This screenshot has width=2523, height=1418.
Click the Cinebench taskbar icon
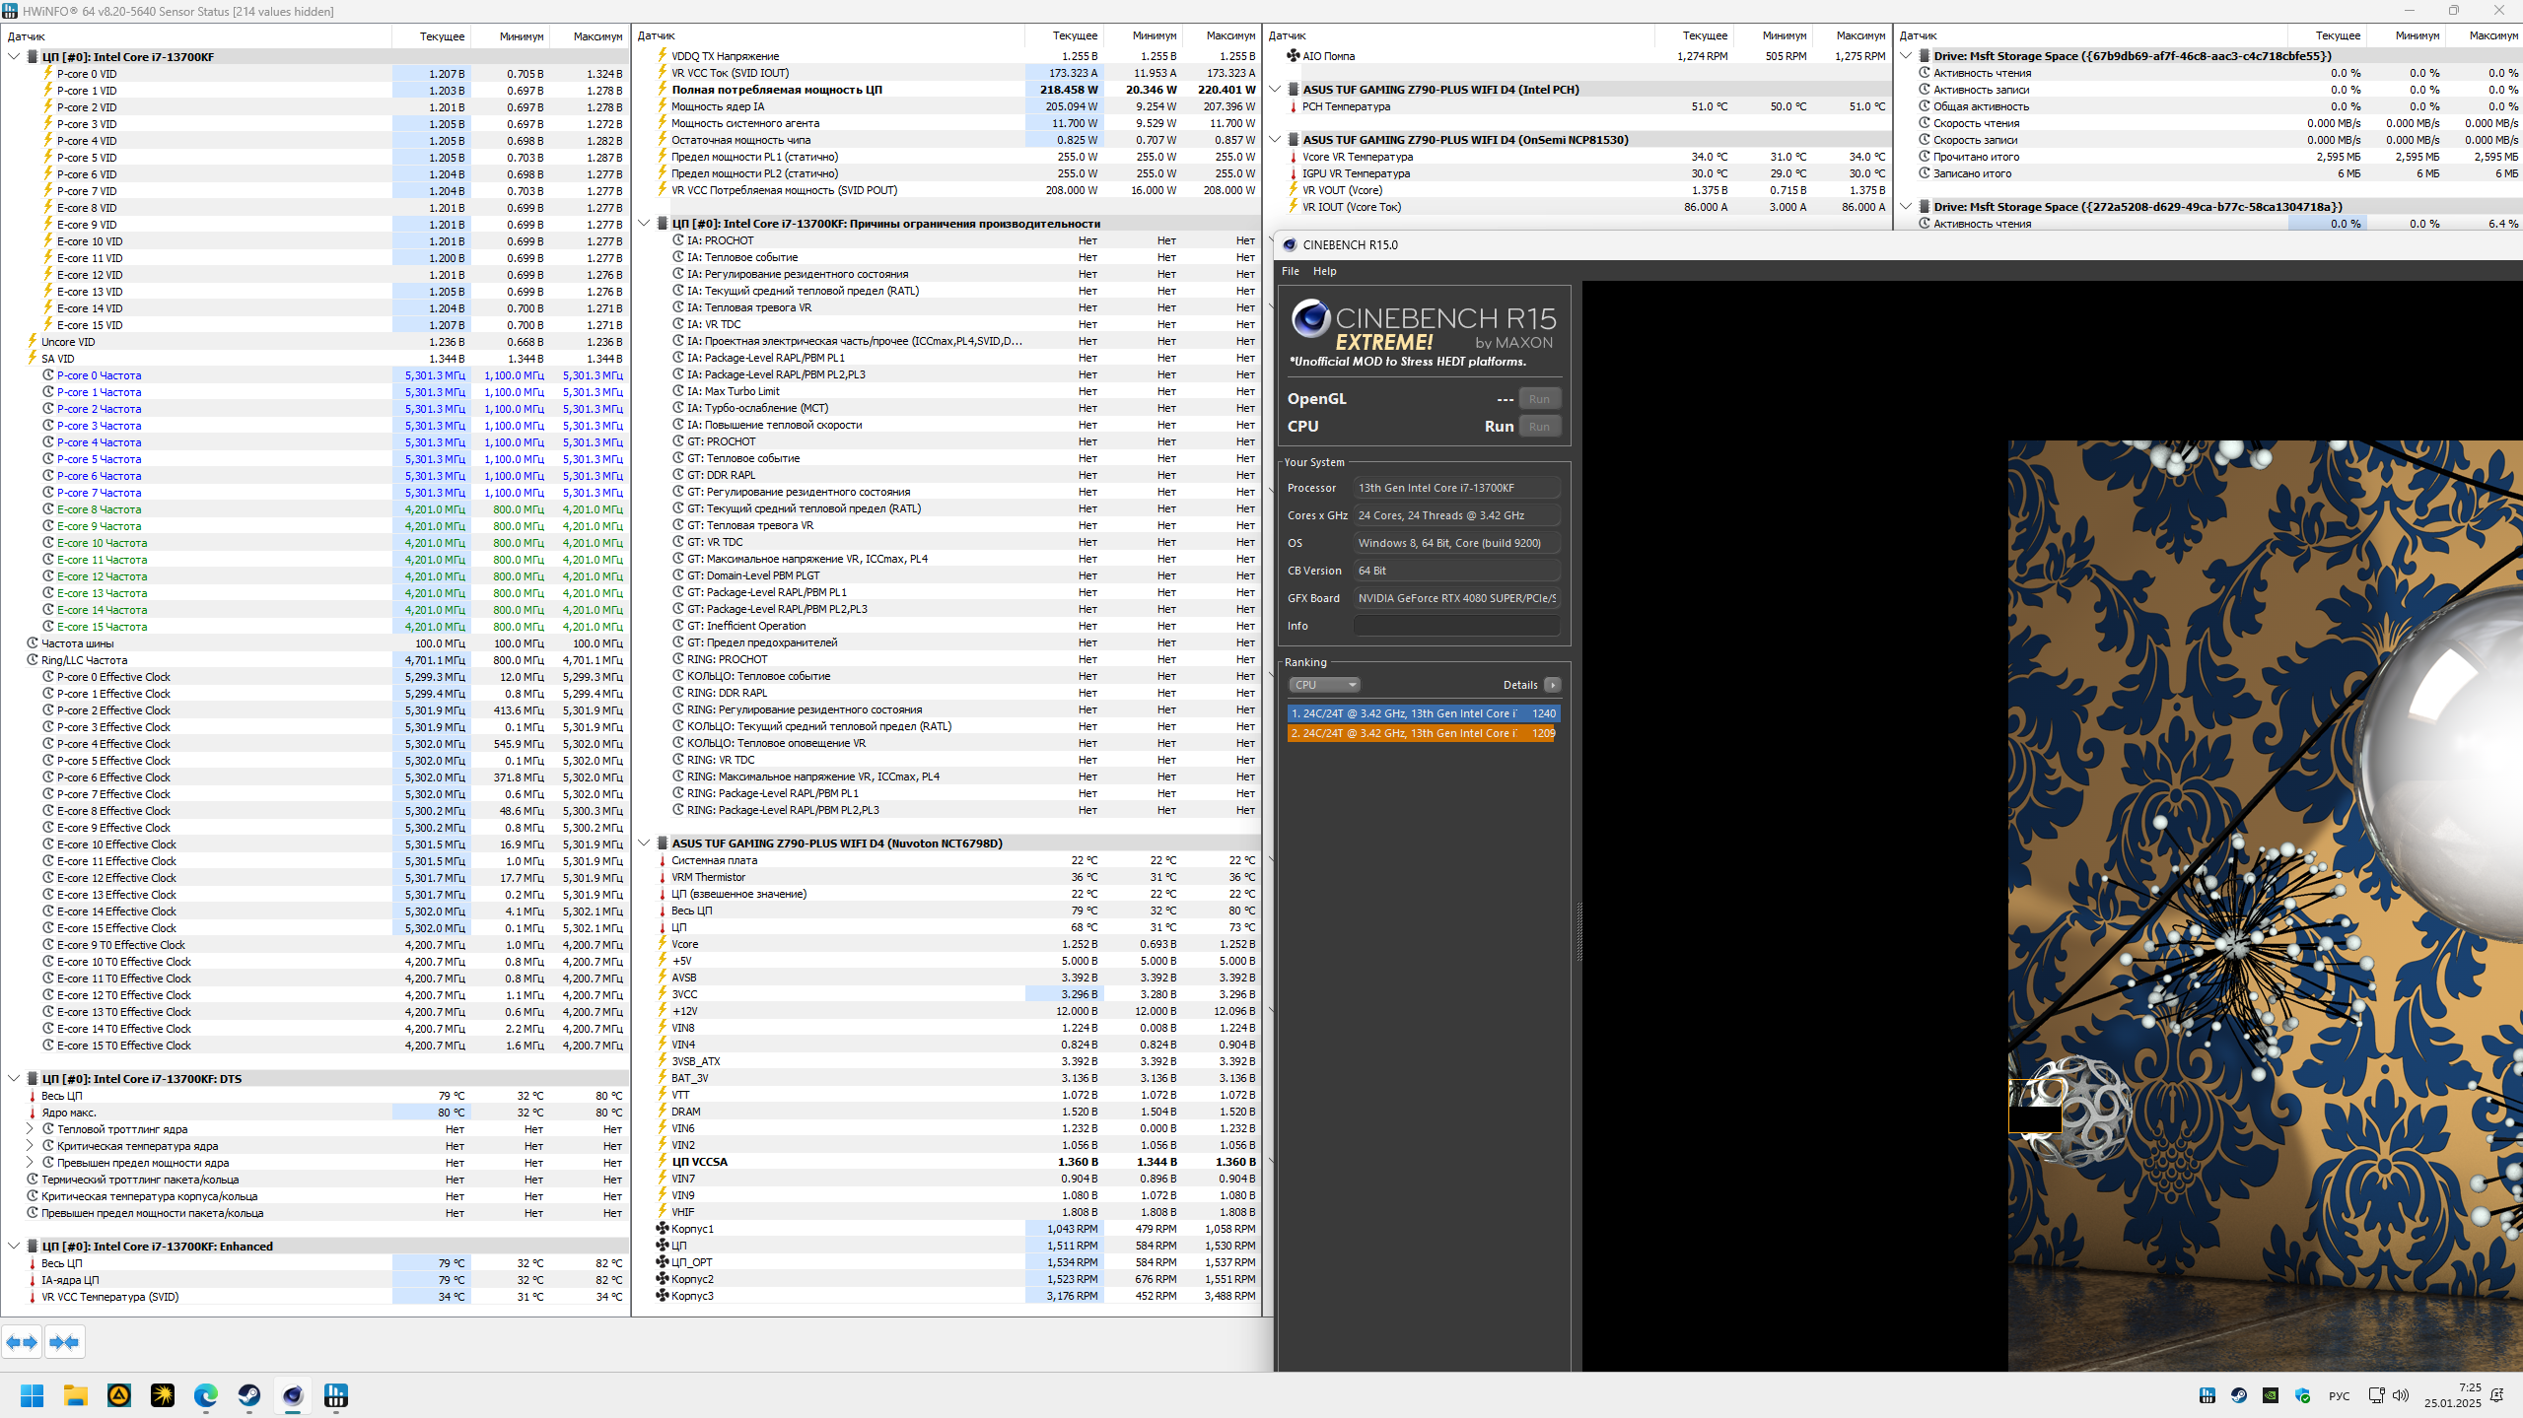pos(293,1395)
